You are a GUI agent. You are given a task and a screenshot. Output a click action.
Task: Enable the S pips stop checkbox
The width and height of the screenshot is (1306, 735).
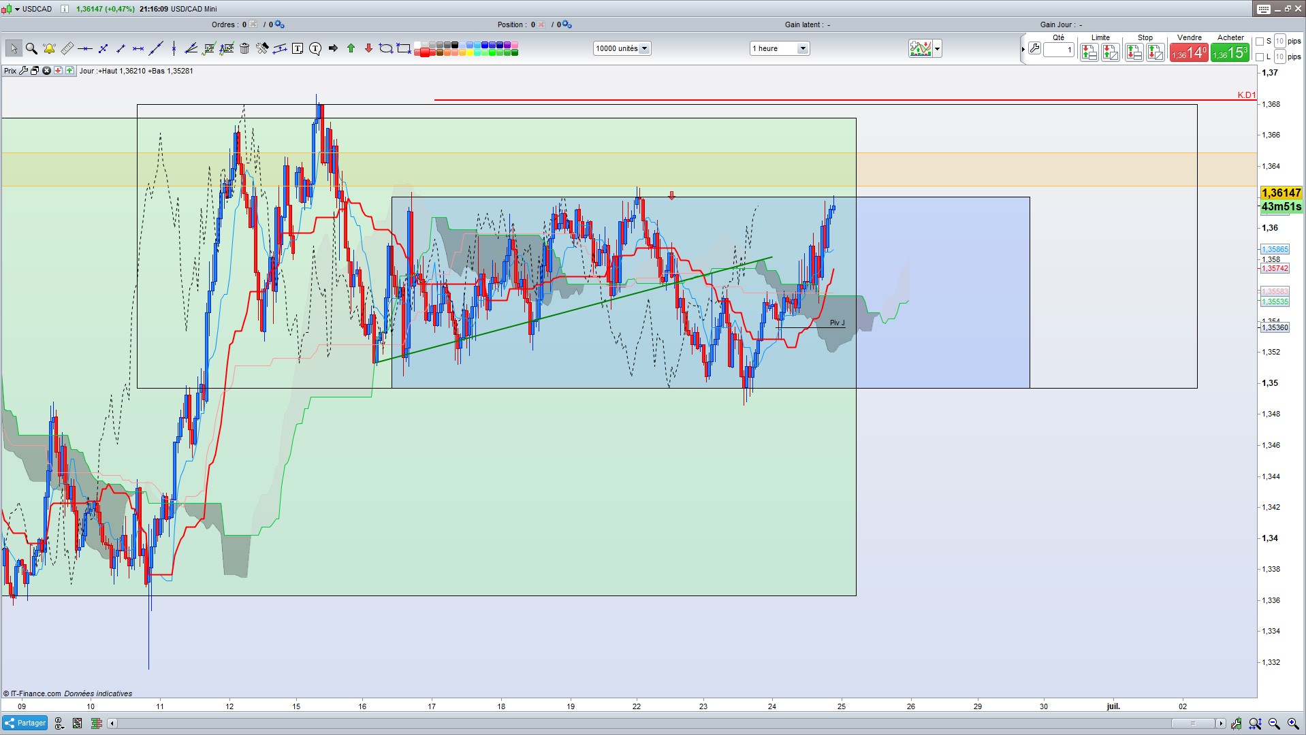(1260, 42)
